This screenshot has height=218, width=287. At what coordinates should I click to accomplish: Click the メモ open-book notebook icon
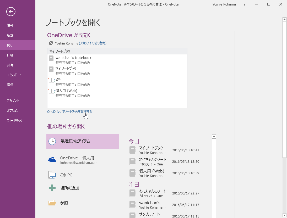coord(51,80)
